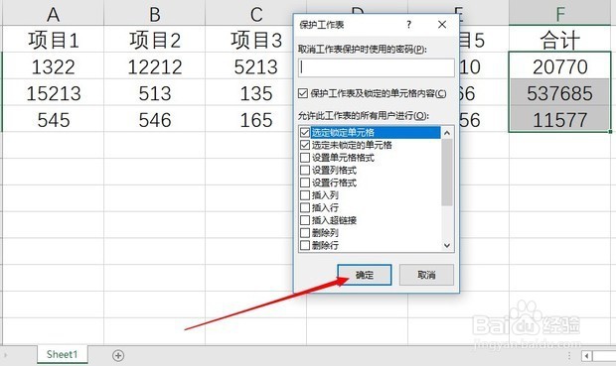Click the 合计 header cell
The height and width of the screenshot is (366, 616).
coord(559,40)
